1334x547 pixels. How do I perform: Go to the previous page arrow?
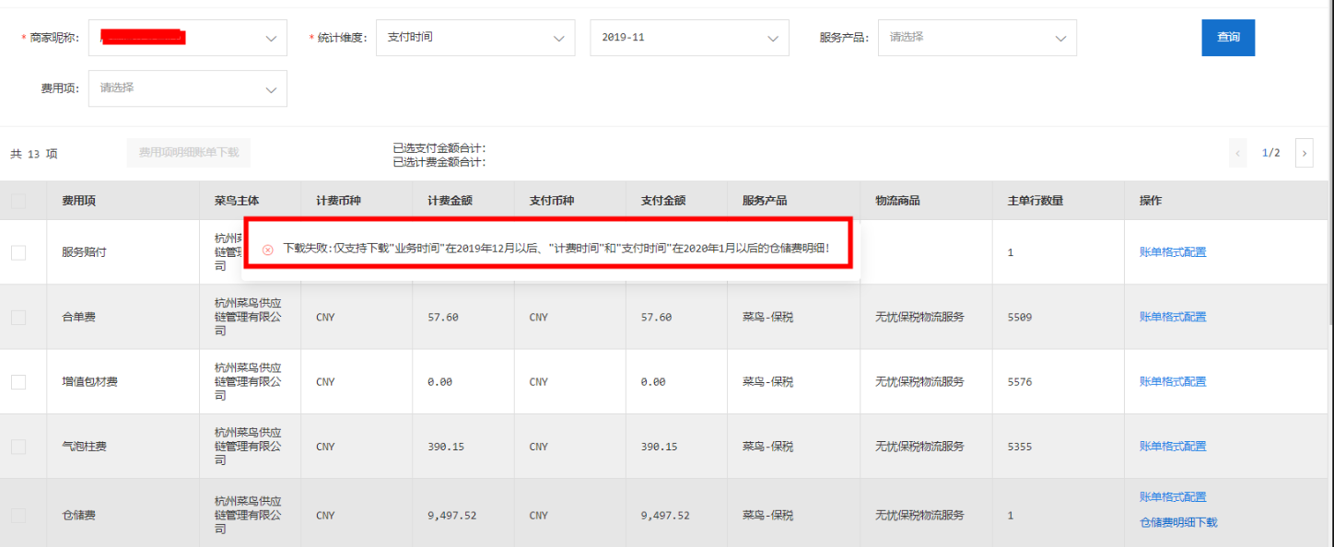click(x=1238, y=153)
